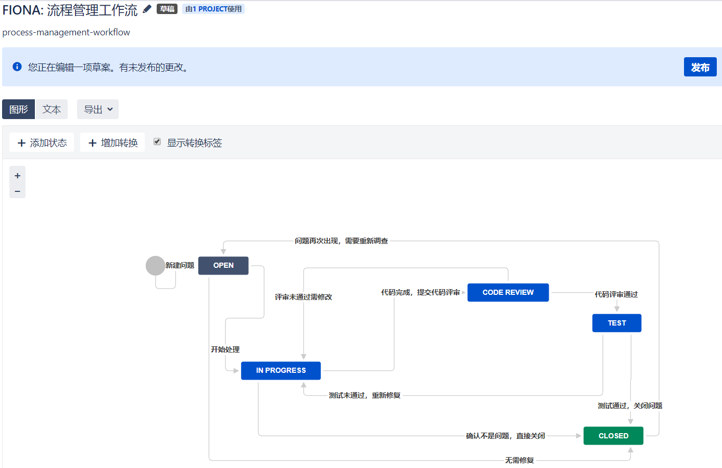Click the 发布 publish button
The height and width of the screenshot is (468, 722).
point(700,67)
